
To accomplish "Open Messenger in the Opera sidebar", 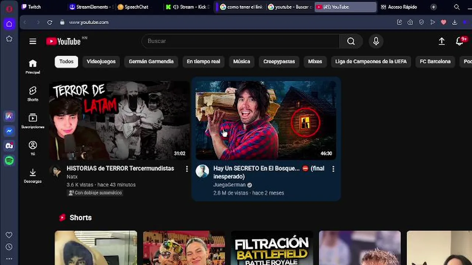I will pos(9,131).
